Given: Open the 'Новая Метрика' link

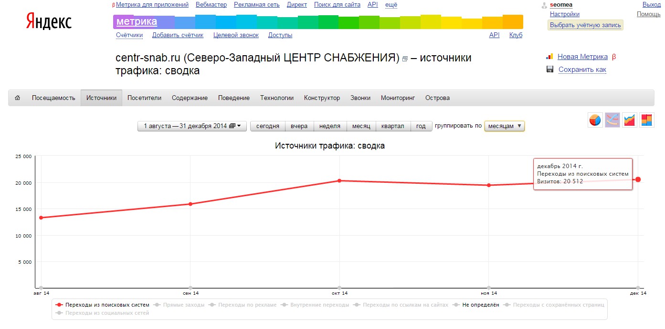Looking at the screenshot, I should [582, 57].
